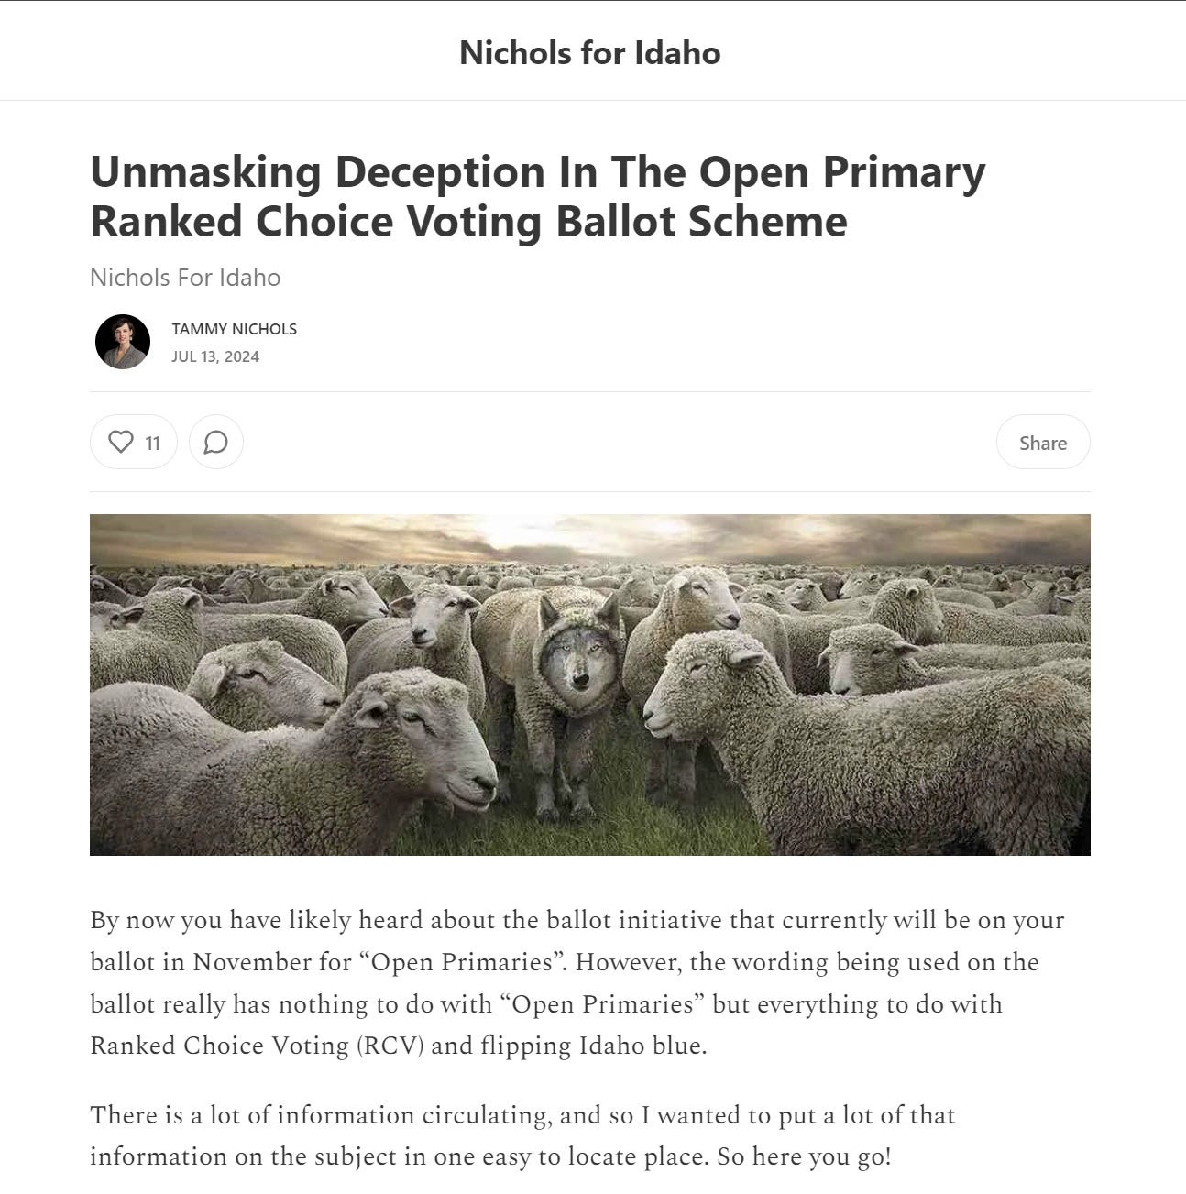Click the text "Ranked Choice Voting (RCV)"

pos(258,1046)
